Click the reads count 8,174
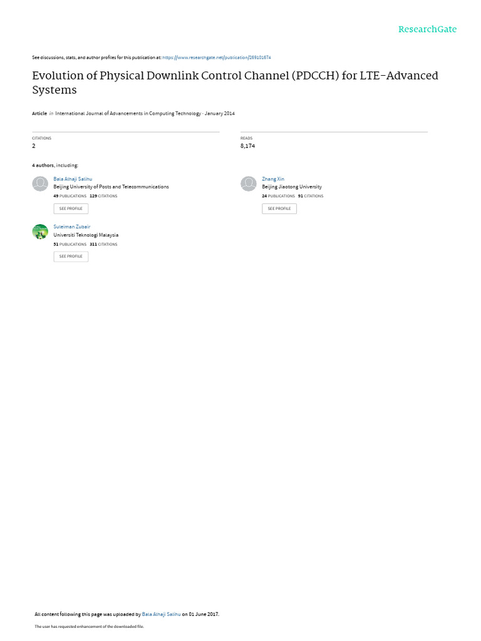Image resolution: width=481 pixels, height=641 pixels. tap(247, 146)
